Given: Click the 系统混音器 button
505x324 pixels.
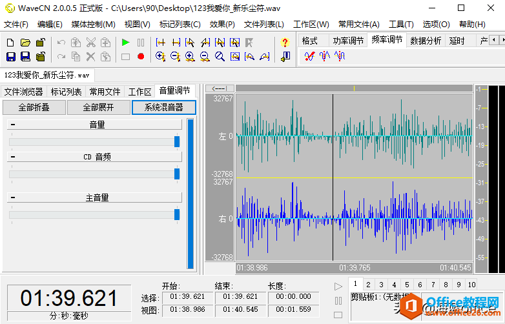Looking at the screenshot, I should (163, 107).
